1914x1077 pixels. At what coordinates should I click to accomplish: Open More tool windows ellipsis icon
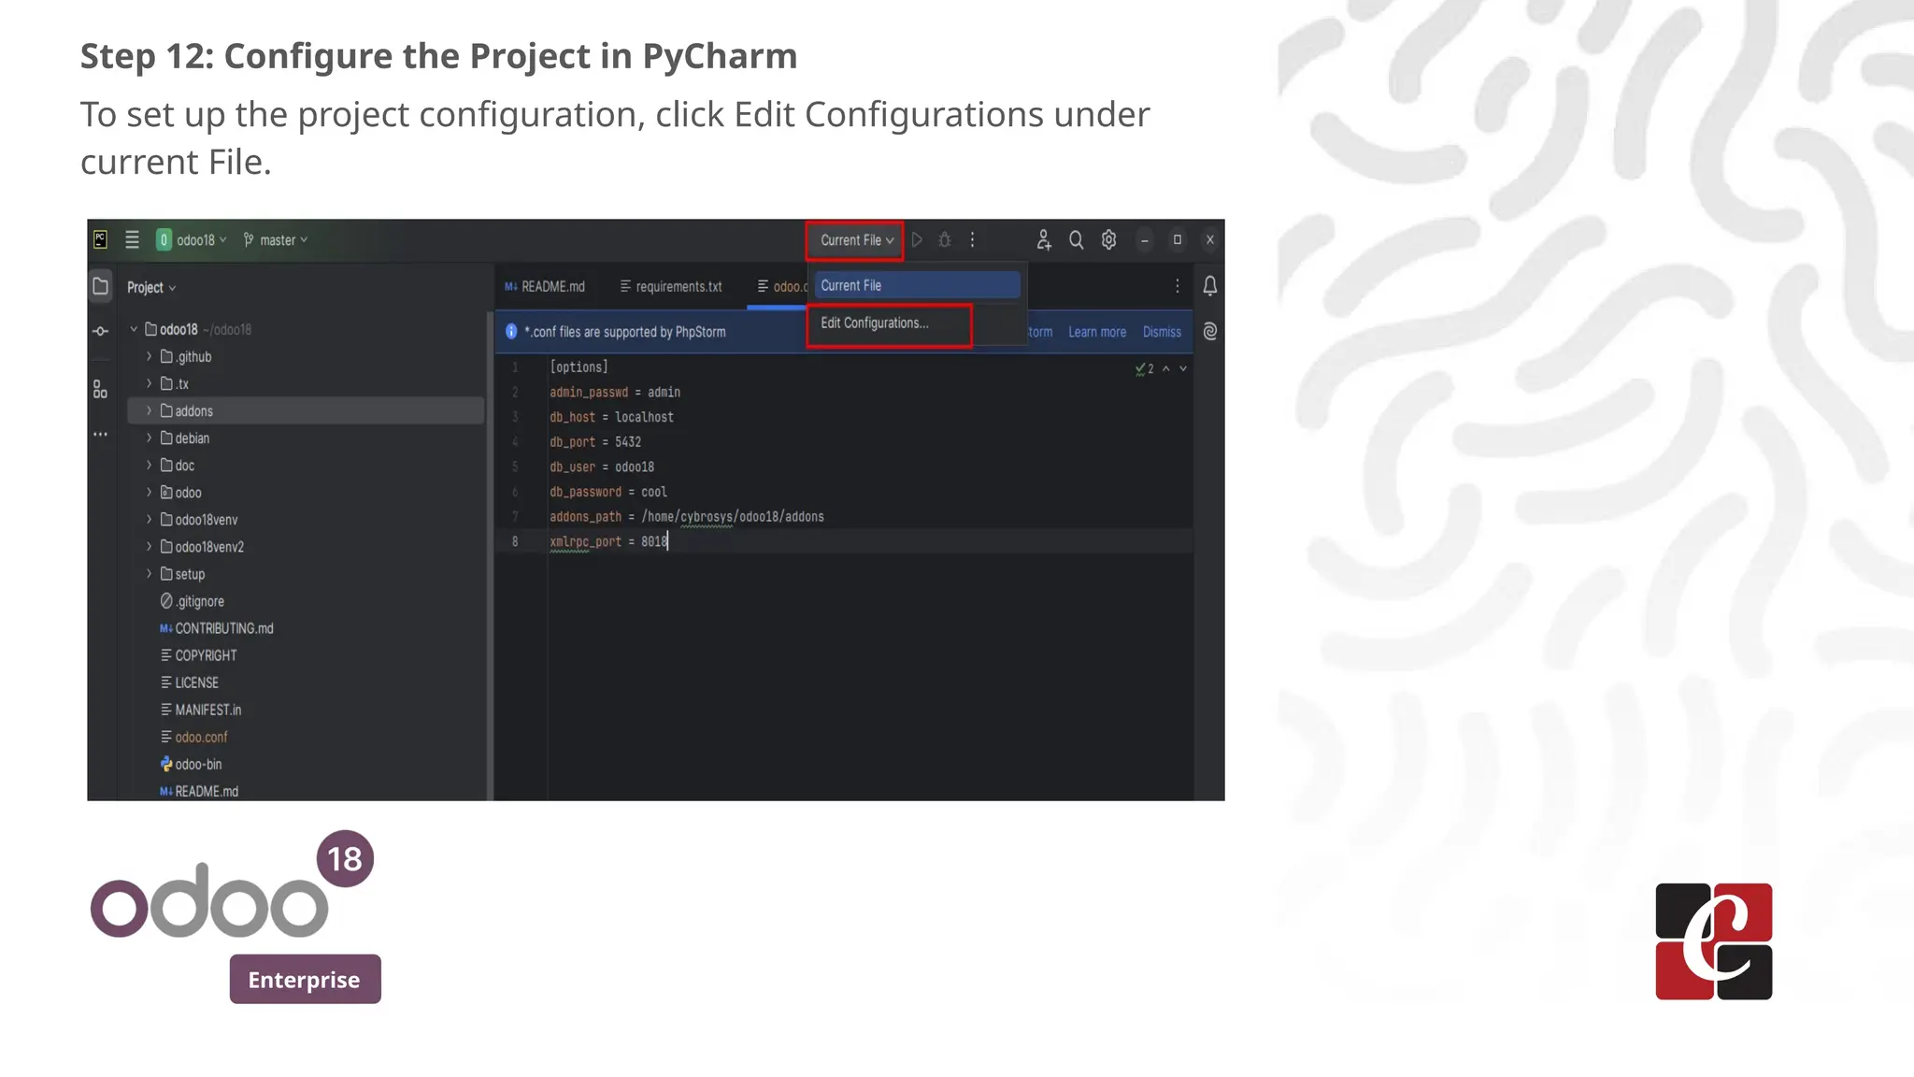pos(100,434)
